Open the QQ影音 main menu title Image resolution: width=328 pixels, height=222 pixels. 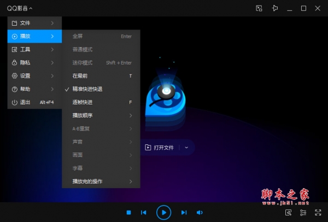click(x=20, y=8)
